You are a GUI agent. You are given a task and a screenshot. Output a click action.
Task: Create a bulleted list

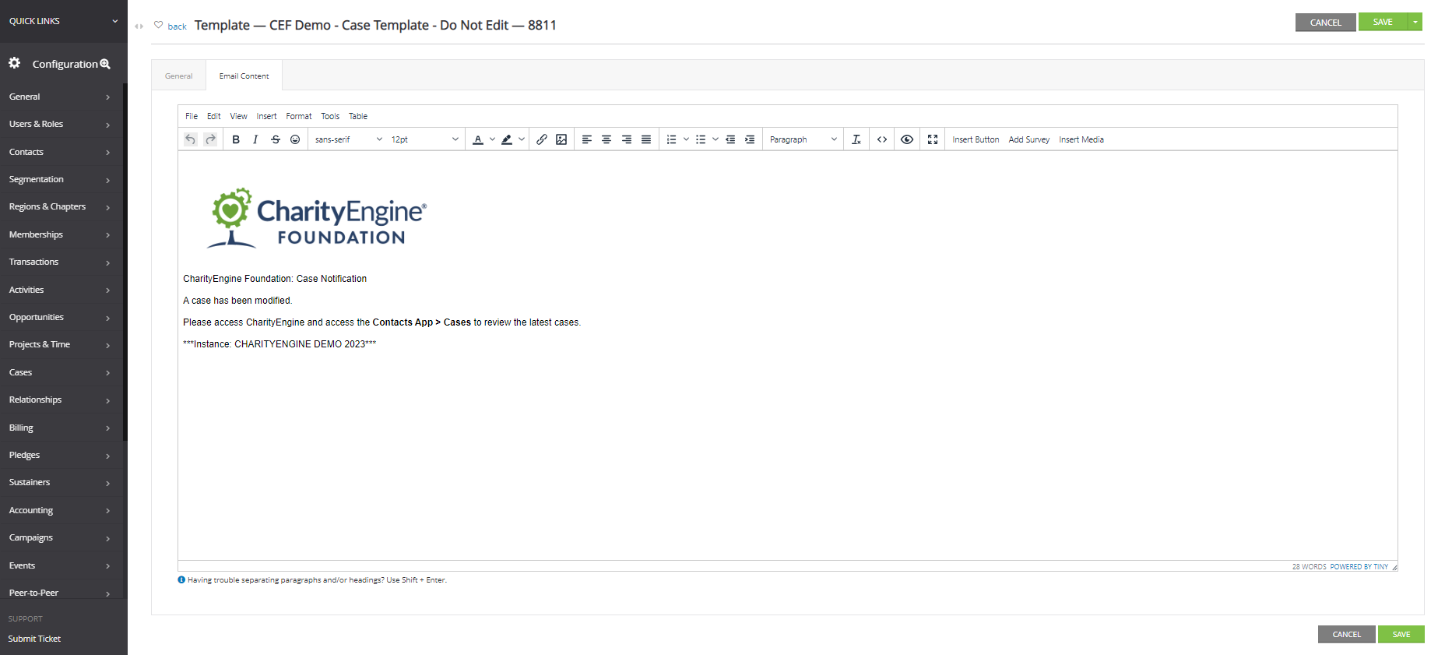701,139
